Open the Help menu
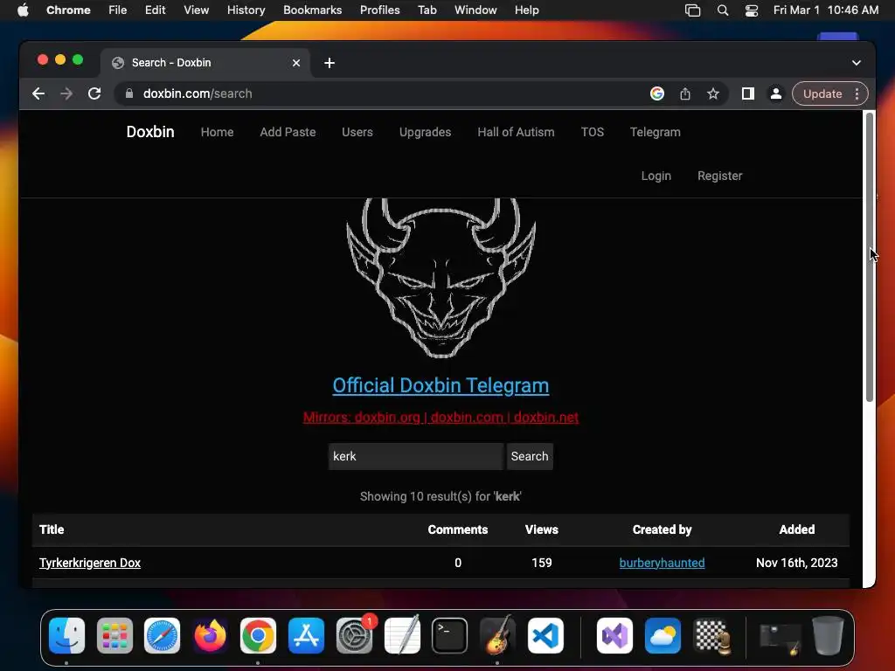 tap(526, 10)
